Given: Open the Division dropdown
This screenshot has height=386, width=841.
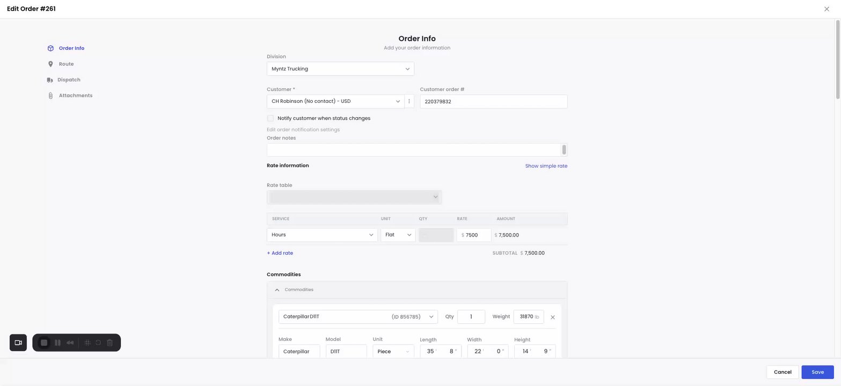Looking at the screenshot, I should click(340, 69).
